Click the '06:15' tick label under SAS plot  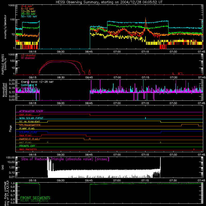(33, 181)
